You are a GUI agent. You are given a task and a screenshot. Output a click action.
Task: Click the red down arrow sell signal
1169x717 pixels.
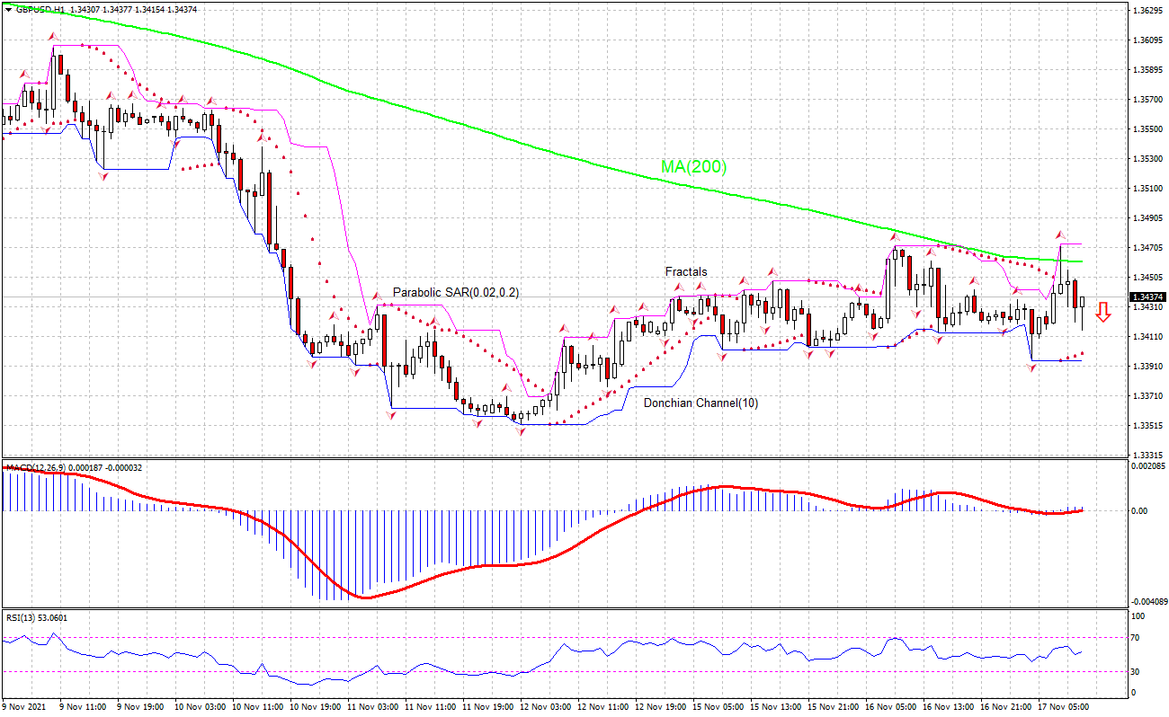pyautogui.click(x=1104, y=312)
